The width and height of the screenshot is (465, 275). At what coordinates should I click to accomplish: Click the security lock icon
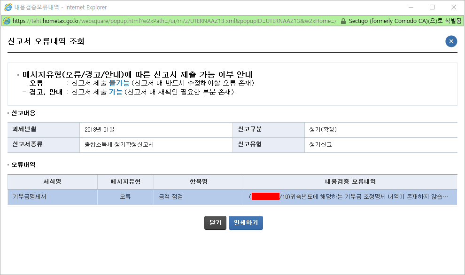[343, 21]
